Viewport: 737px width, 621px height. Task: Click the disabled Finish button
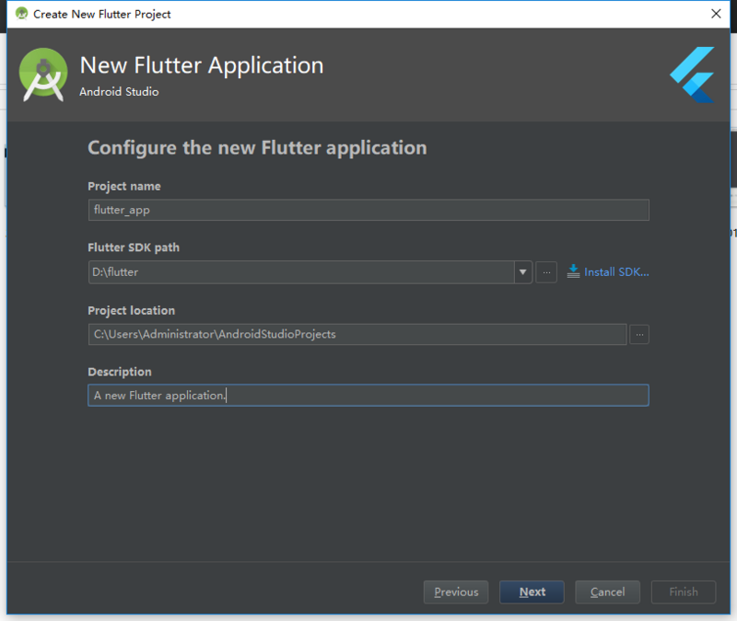tap(684, 592)
